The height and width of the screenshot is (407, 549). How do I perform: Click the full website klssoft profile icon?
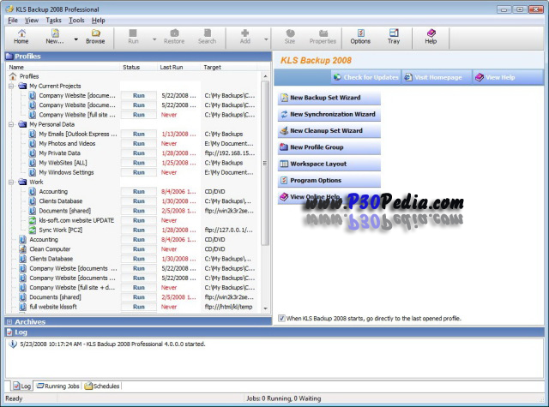[x=23, y=307]
